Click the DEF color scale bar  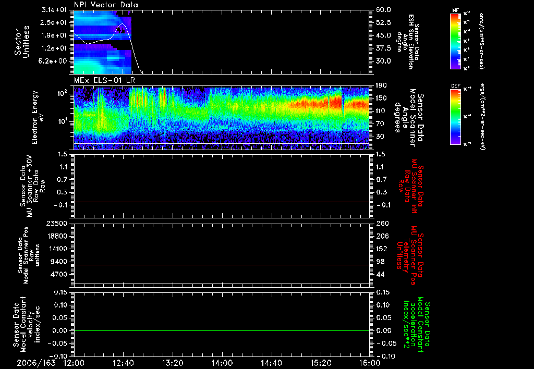point(455,117)
